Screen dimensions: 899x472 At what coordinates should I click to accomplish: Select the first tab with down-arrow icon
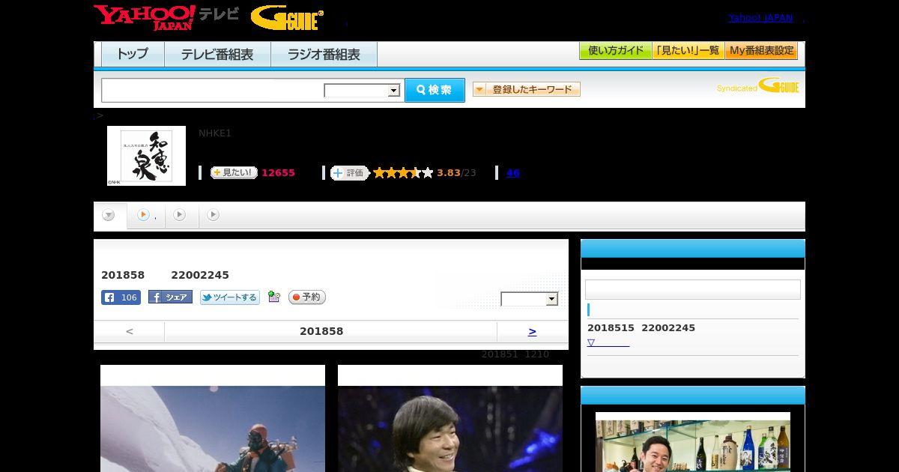coord(109,216)
